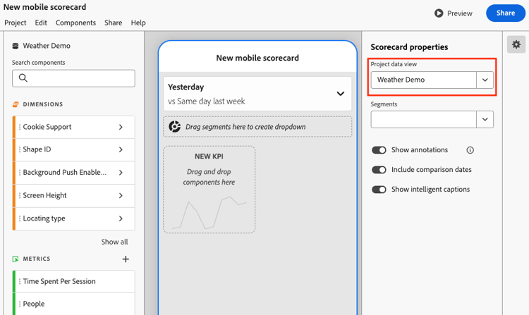The width and height of the screenshot is (529, 315).
Task: Select the New KPI tile
Action: [209, 189]
